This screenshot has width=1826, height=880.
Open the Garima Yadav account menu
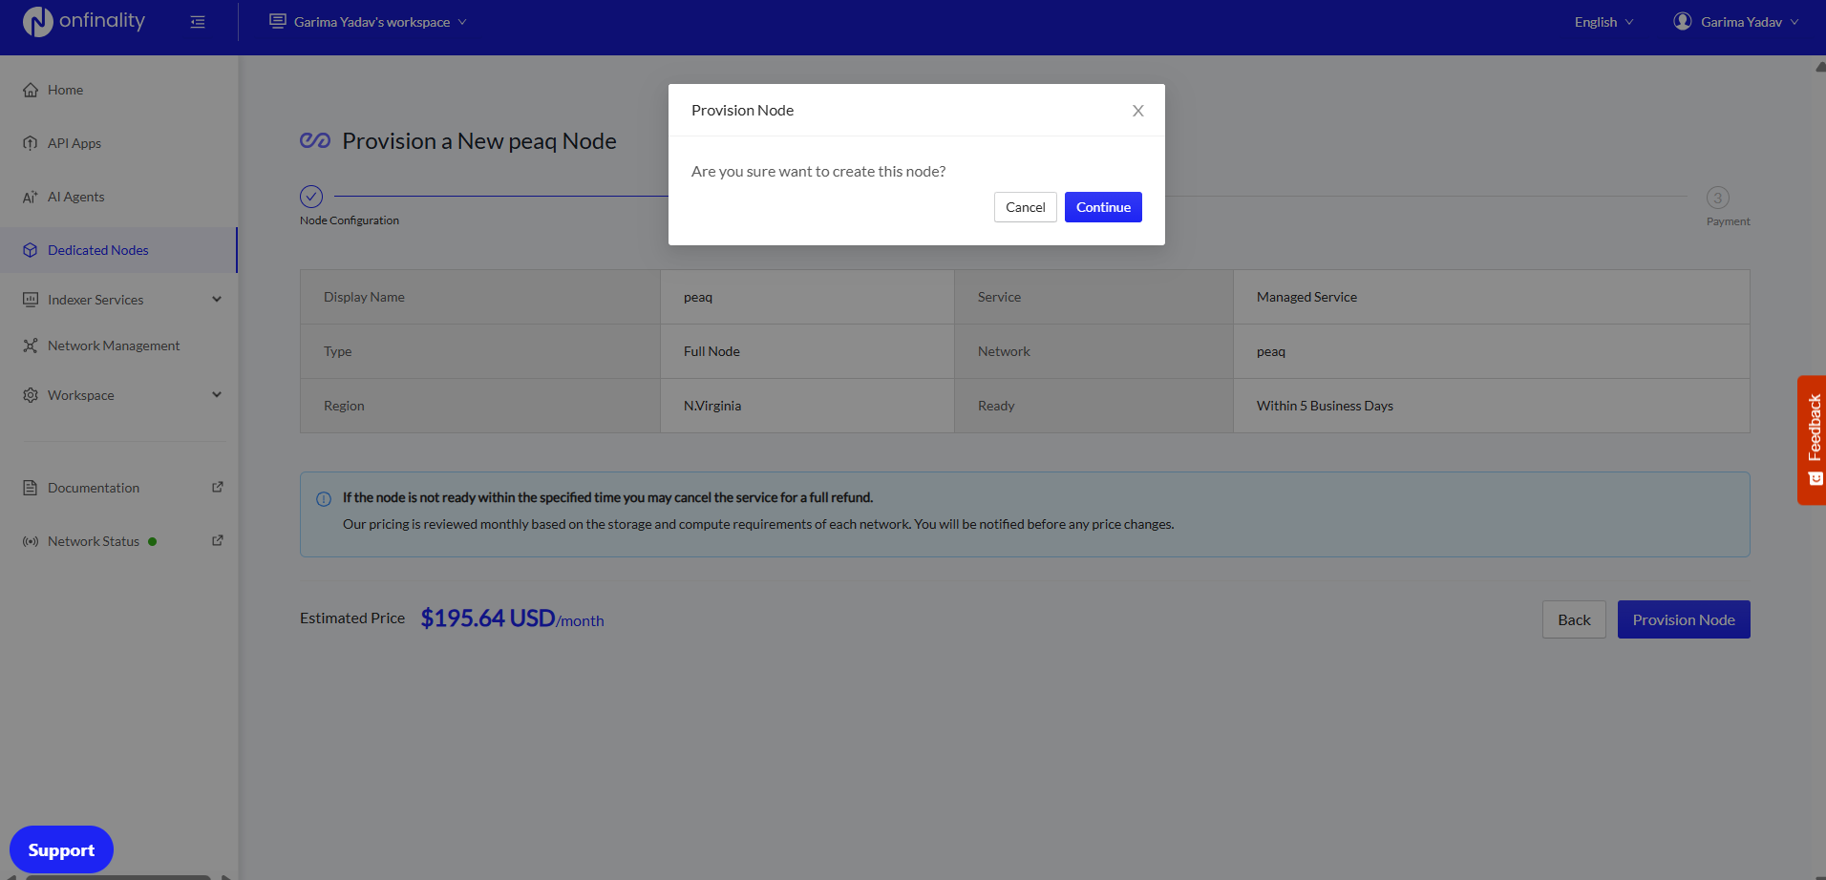click(1736, 22)
